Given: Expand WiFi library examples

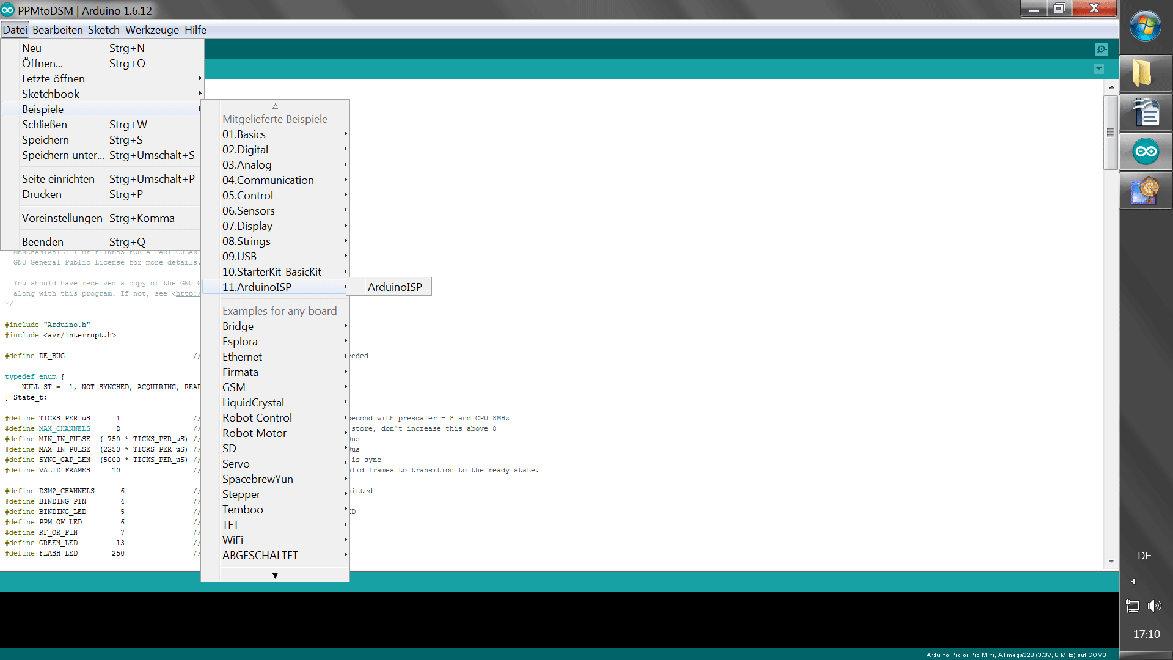Looking at the screenshot, I should (x=275, y=540).
